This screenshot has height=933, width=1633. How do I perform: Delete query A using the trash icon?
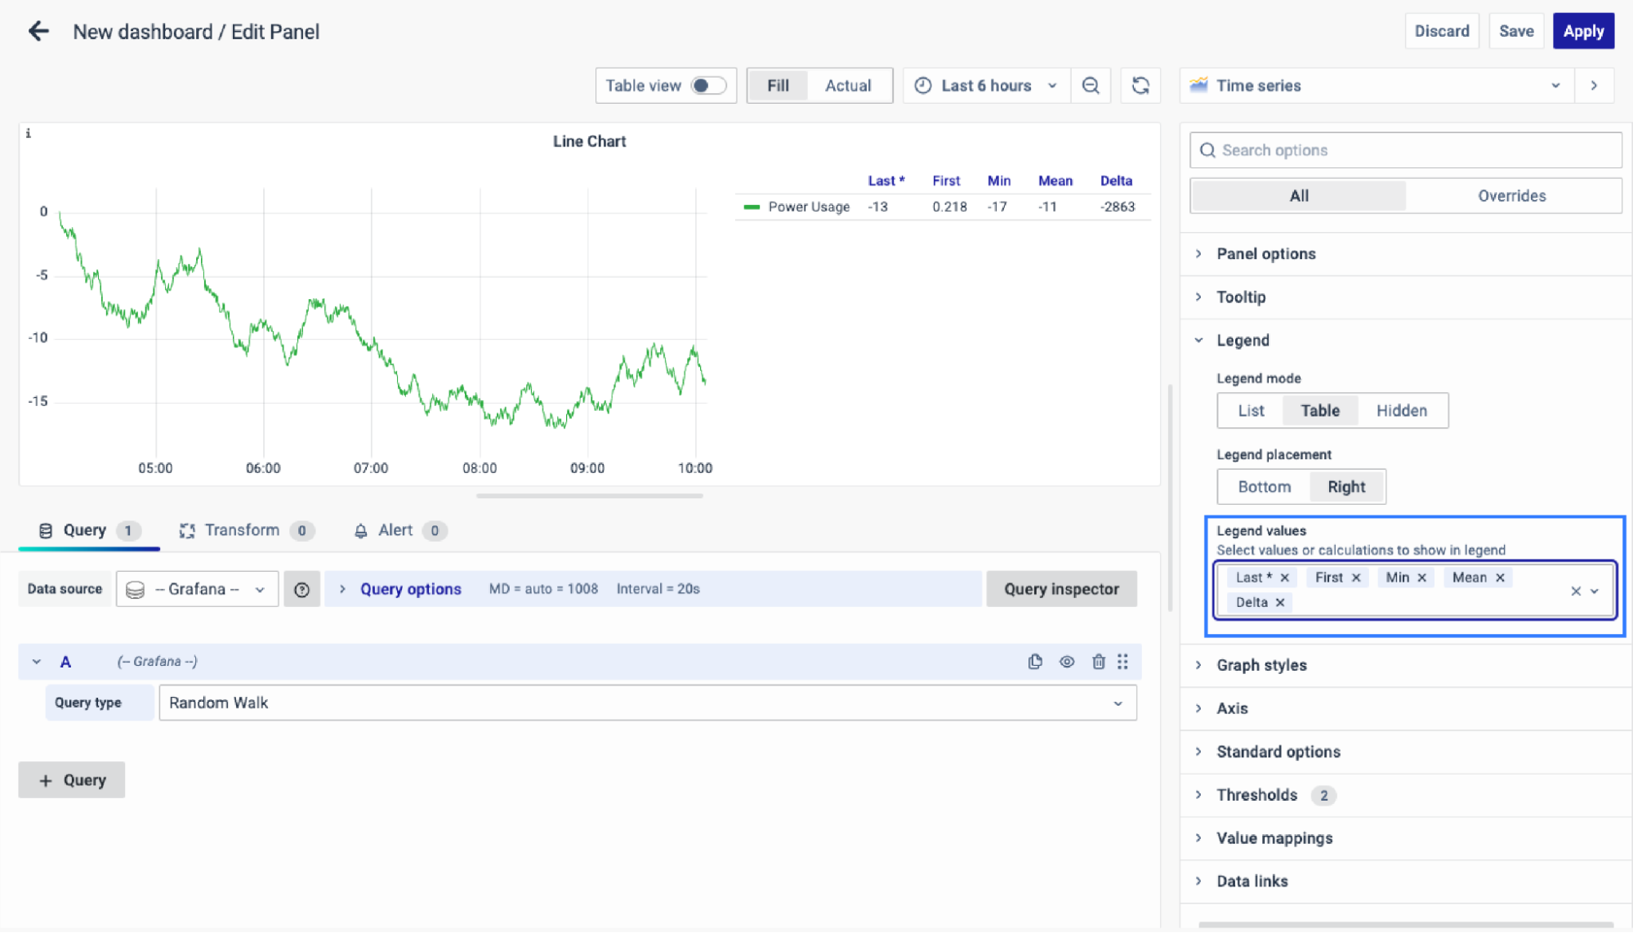[1099, 662]
